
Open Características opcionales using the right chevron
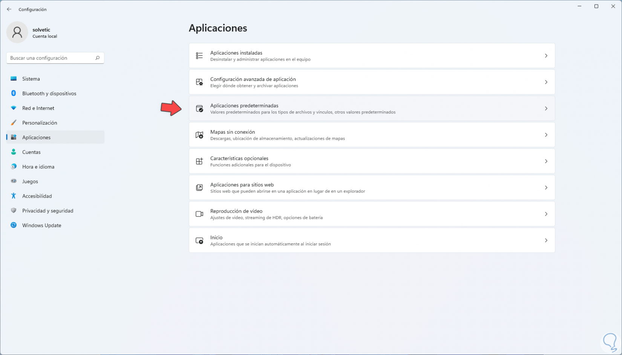tap(546, 161)
